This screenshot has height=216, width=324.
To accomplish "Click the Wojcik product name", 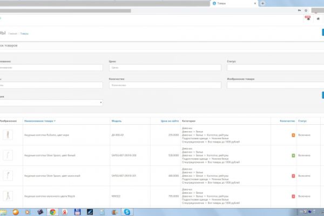I will coord(50,196).
